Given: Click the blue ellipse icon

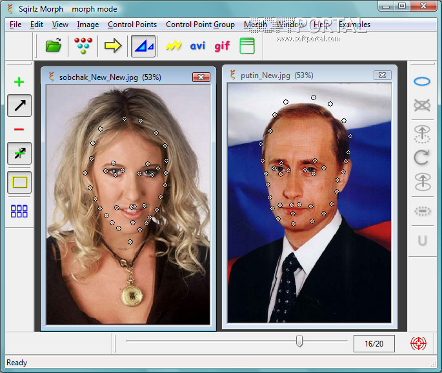Looking at the screenshot, I should [422, 81].
